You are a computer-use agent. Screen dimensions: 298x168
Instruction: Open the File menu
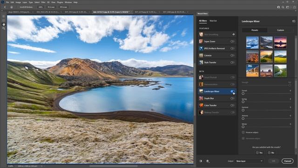(x=7, y=2)
